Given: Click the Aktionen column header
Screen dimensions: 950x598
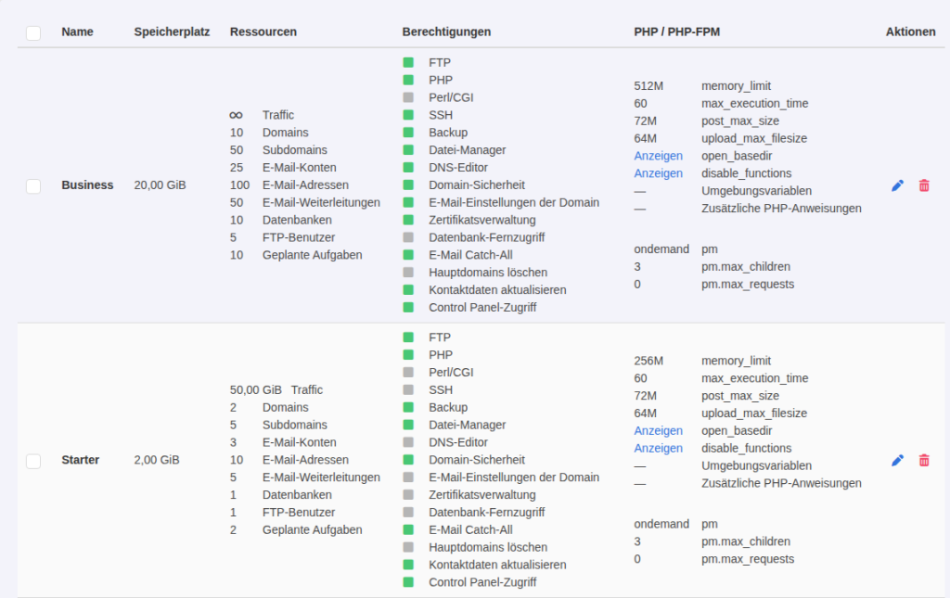Looking at the screenshot, I should 911,32.
